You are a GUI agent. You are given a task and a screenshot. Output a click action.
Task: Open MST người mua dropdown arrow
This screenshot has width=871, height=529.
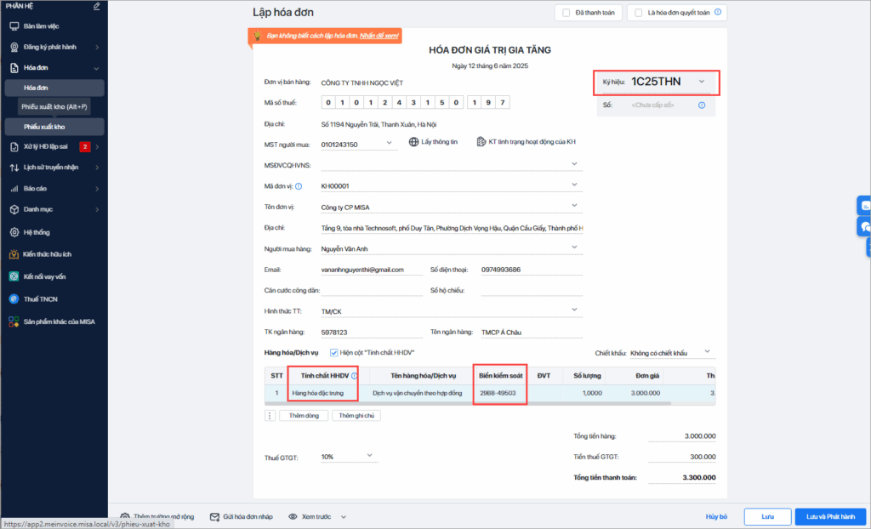(x=389, y=143)
